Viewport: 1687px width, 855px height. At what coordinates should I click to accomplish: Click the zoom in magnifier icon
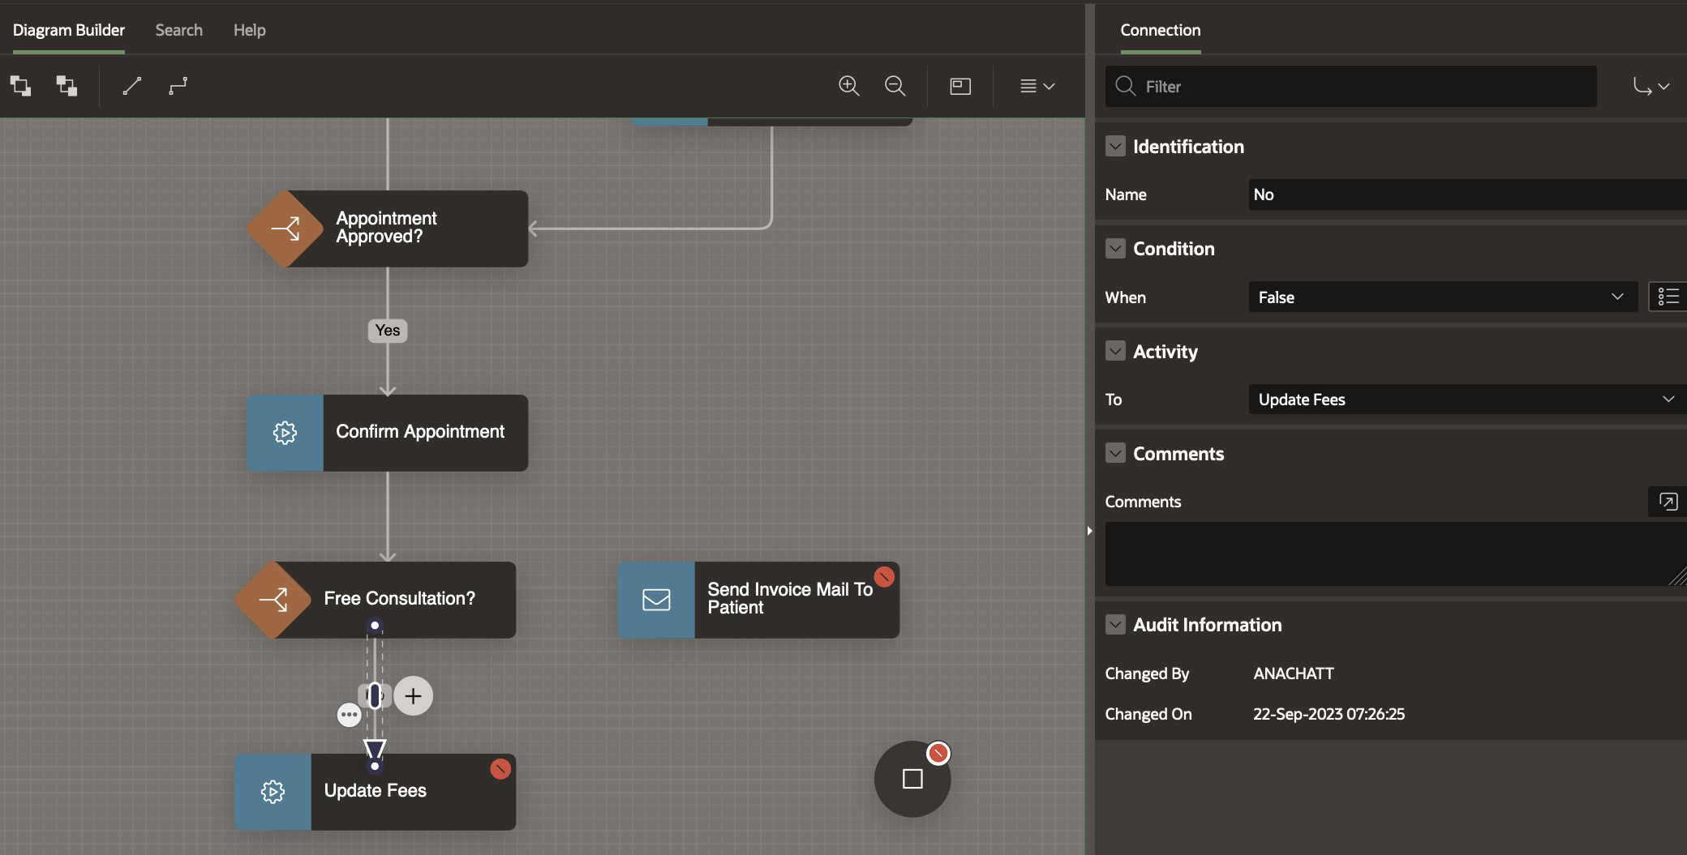point(848,86)
